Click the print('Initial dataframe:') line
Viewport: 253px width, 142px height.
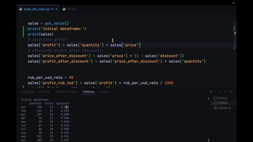[57, 29]
